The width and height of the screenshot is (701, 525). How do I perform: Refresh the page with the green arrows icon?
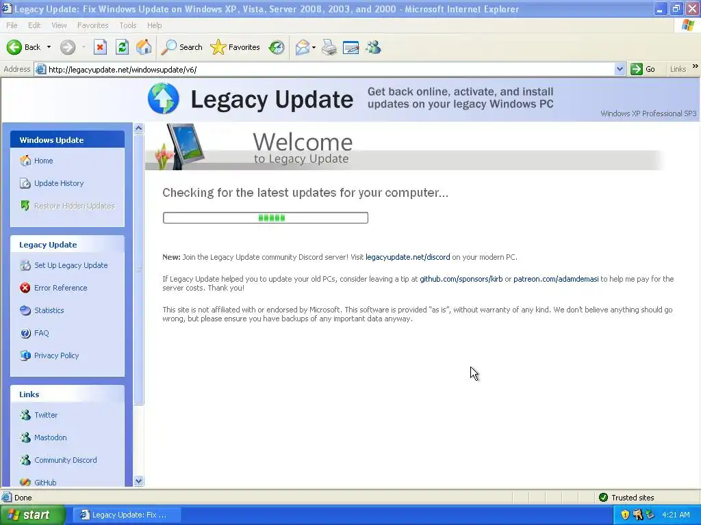coord(122,47)
